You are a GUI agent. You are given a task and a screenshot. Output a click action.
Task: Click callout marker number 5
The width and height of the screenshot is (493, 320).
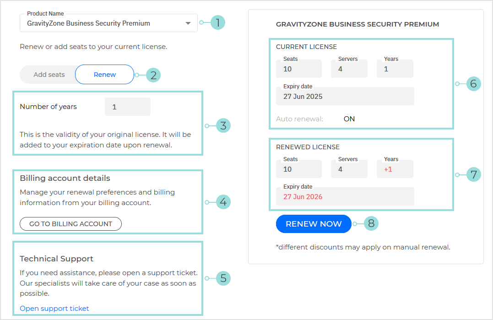223,278
